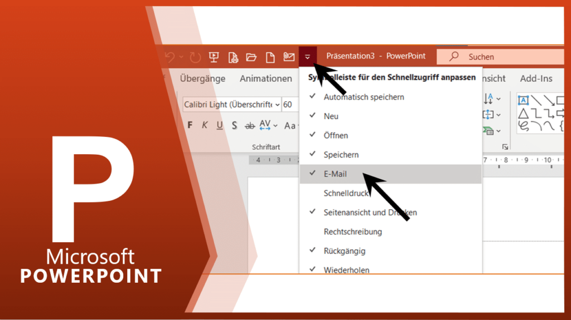Click the Redo icon in the quick access toolbar
This screenshot has height=320, width=571.
tap(195, 57)
